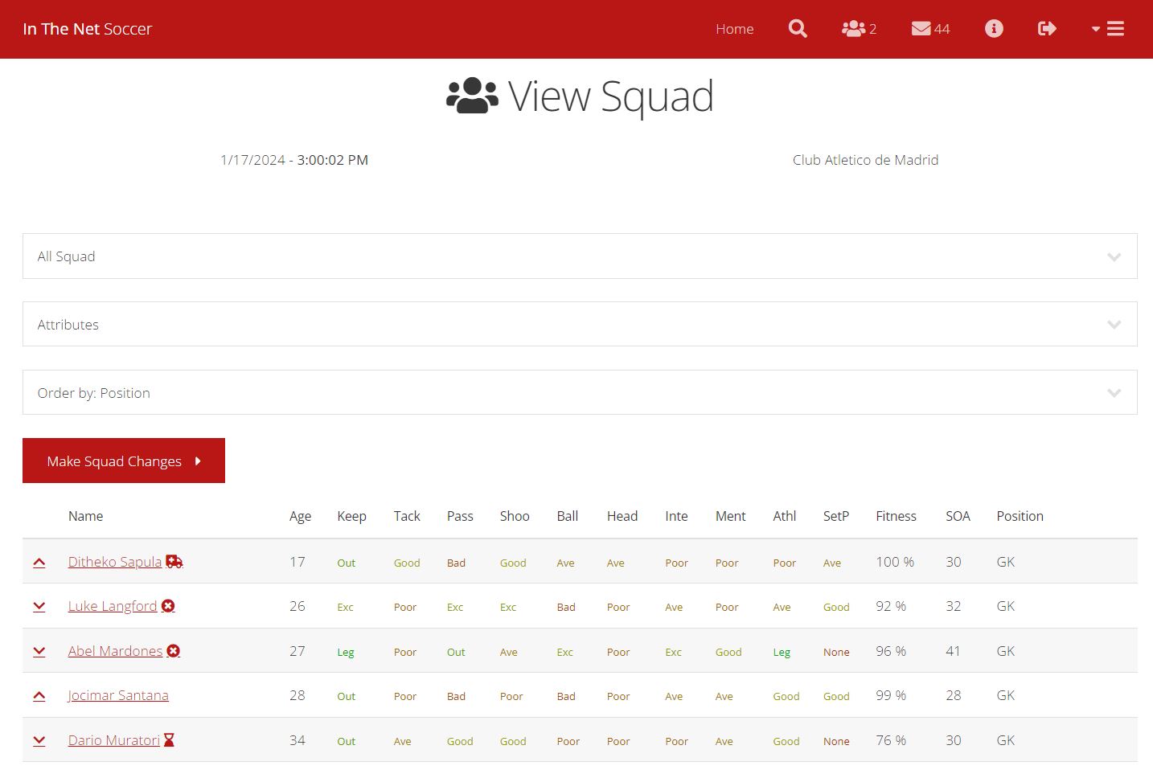Image resolution: width=1153 pixels, height=774 pixels.
Task: Click the down chevron for Luke Langford
Action: point(39,607)
